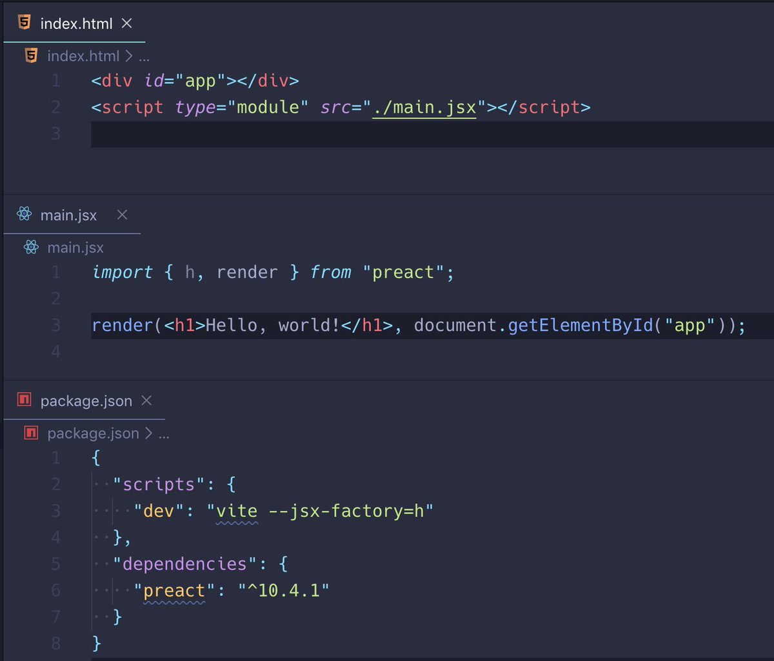Click the "dependencies" key

(185, 564)
